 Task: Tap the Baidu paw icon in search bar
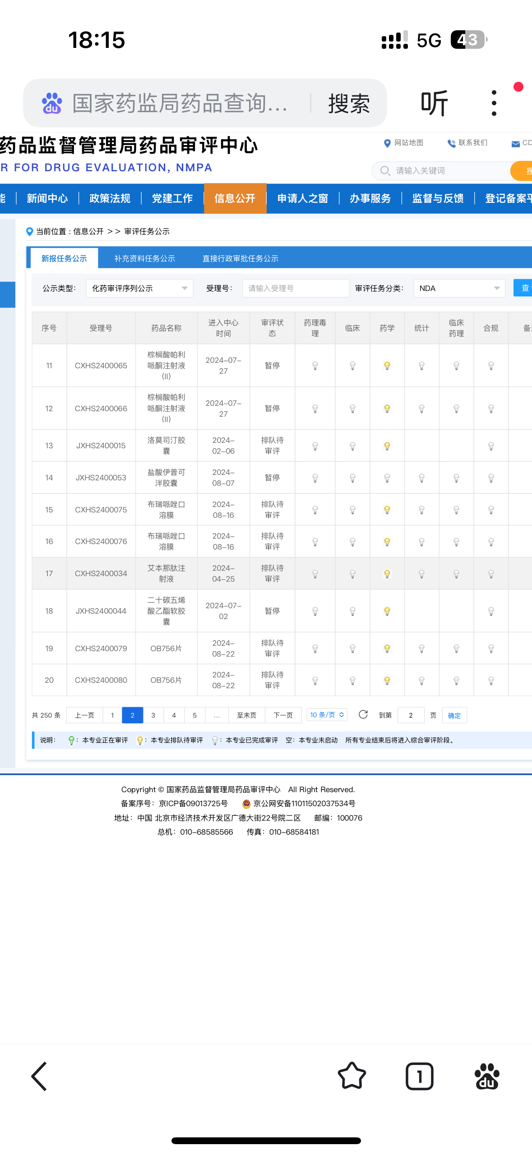pos(52,103)
